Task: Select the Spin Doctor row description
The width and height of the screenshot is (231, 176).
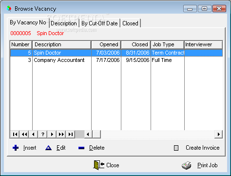Action: click(47, 53)
